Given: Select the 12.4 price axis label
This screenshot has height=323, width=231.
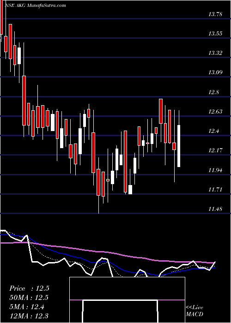Looking at the screenshot, I should [x=213, y=131].
